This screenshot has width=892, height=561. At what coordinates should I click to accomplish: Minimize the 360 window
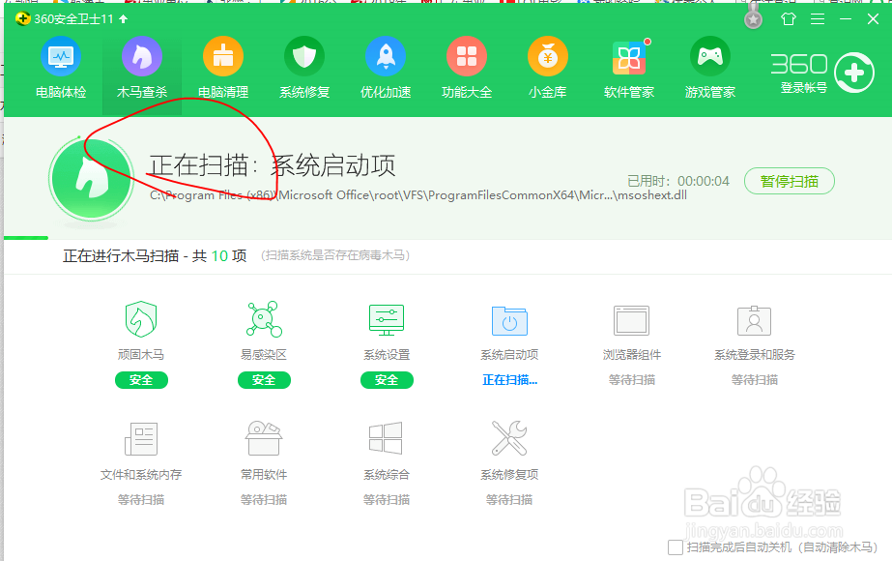(x=846, y=18)
